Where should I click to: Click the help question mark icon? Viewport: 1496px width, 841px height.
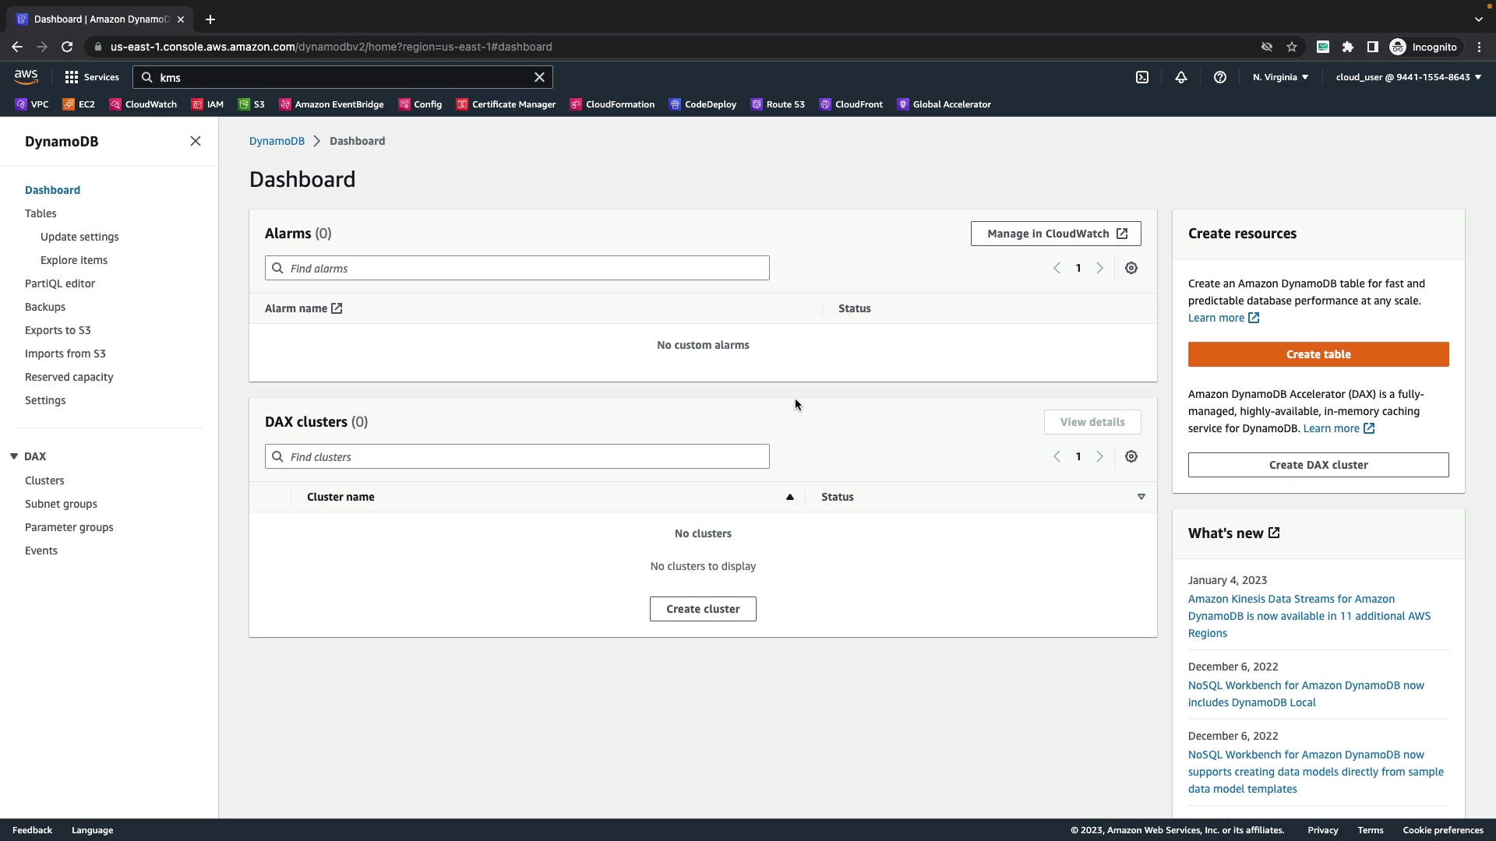[1220, 77]
